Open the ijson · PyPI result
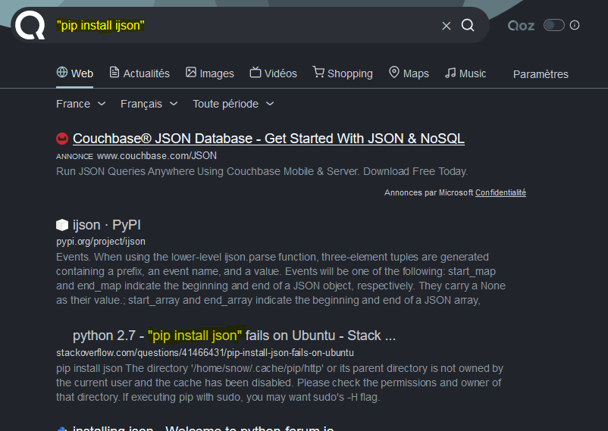 [x=107, y=225]
